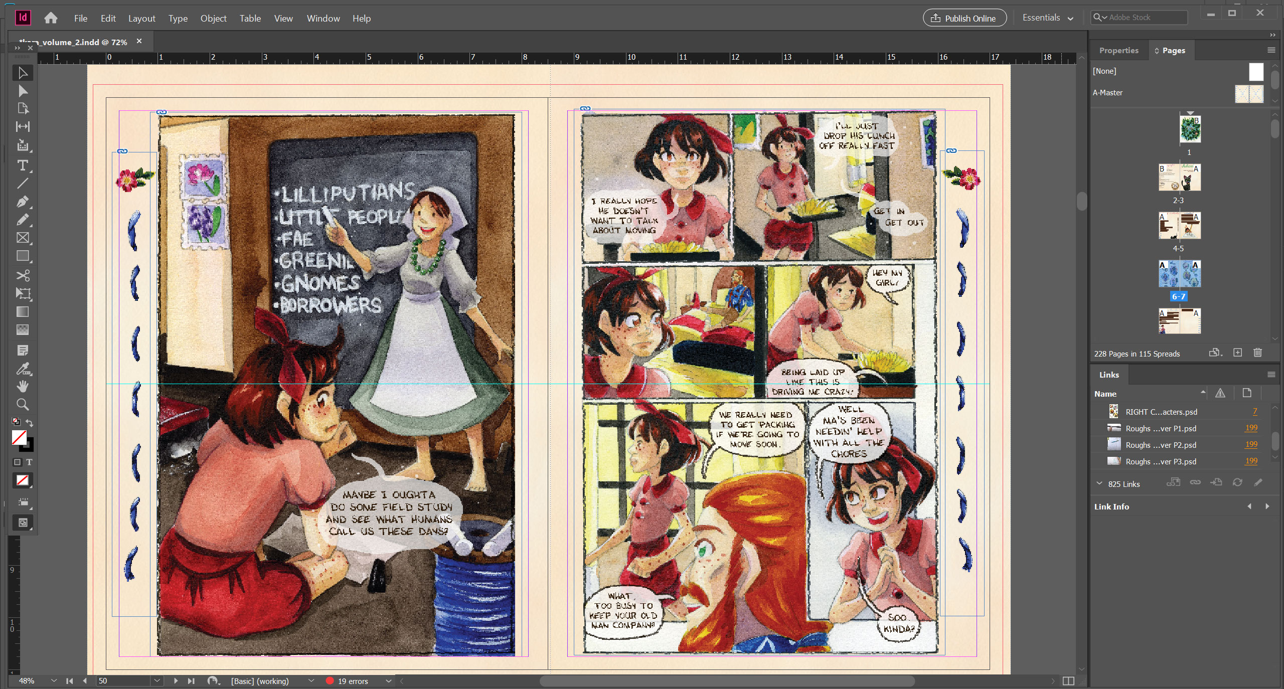
Task: Jump to page 199 link for Roughs P2.psd
Action: pos(1251,445)
